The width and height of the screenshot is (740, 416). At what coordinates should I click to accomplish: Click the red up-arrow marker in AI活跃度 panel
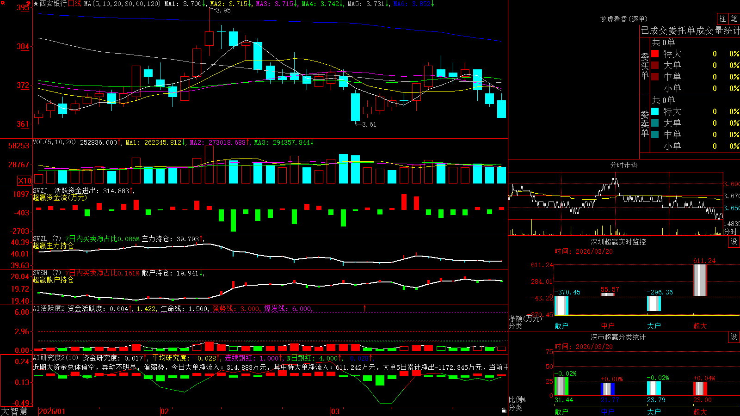click(x=364, y=308)
